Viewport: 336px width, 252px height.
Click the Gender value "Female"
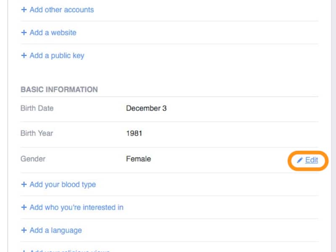pyautogui.click(x=138, y=159)
